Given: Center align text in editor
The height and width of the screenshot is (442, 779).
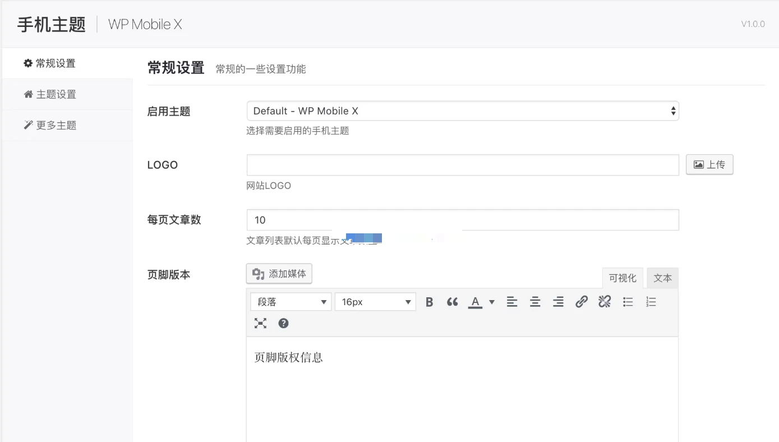Looking at the screenshot, I should (535, 302).
